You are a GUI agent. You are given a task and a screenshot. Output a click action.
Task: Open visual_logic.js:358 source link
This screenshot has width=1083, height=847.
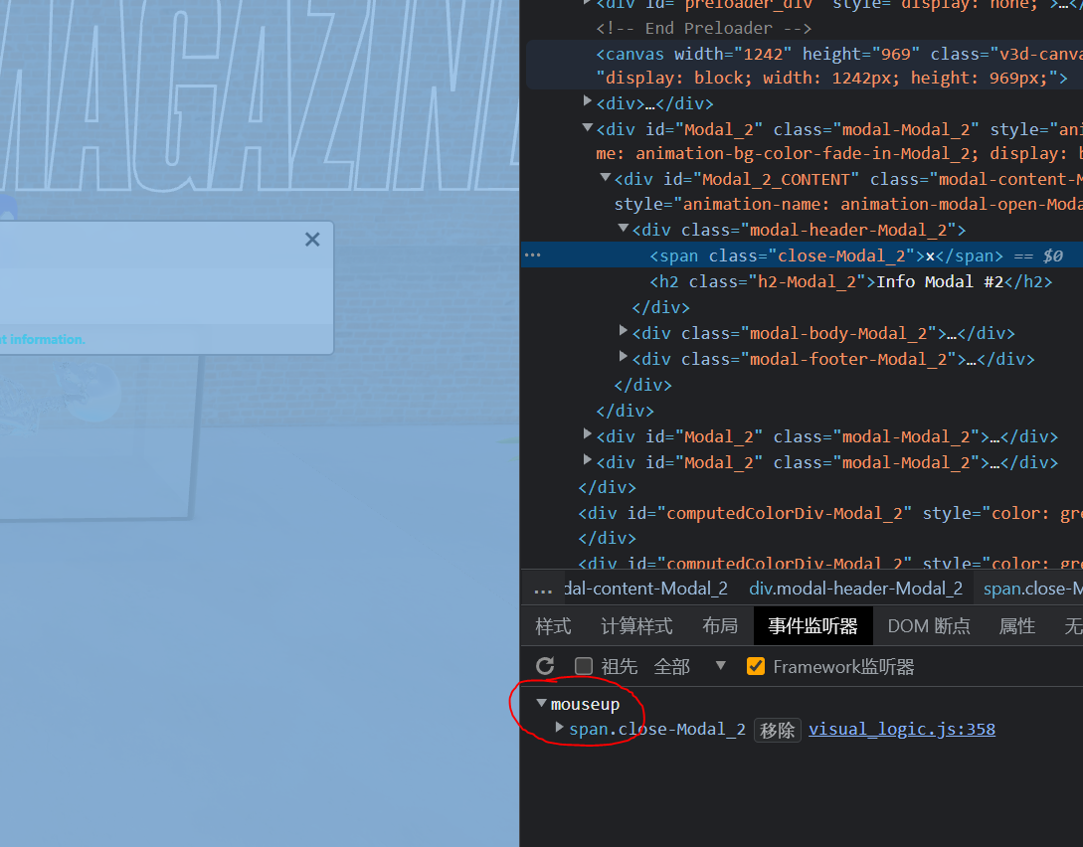902,729
